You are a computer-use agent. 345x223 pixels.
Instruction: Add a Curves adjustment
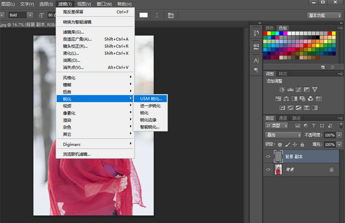click(x=299, y=89)
